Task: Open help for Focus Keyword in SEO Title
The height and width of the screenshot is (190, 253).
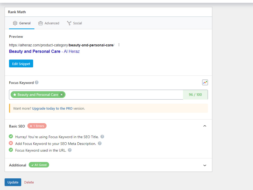Action: 102,137
